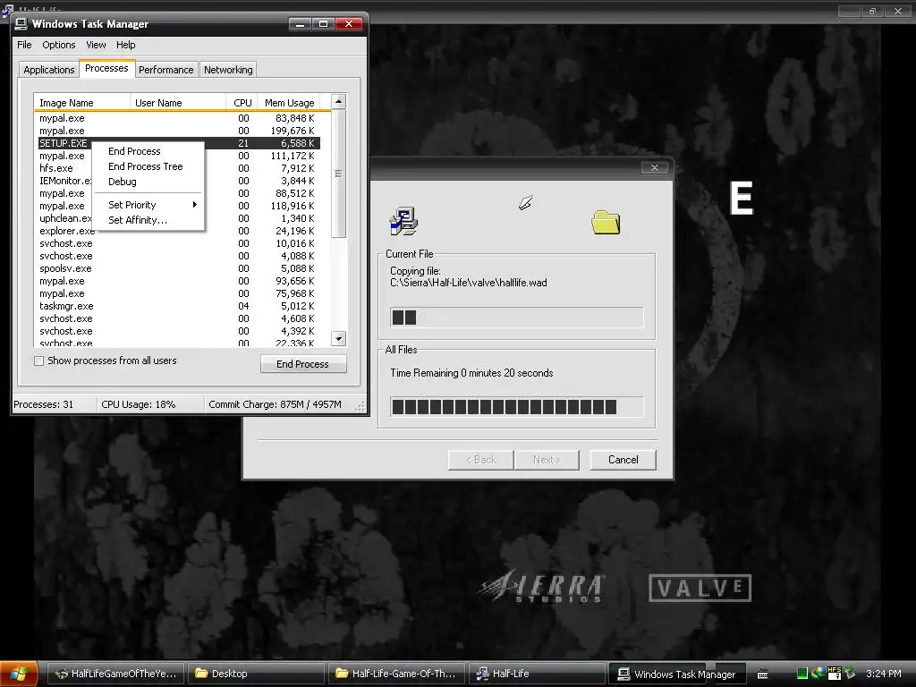Select svchost.exe row using 10,016 K
The height and width of the screenshot is (687, 916).
179,243
